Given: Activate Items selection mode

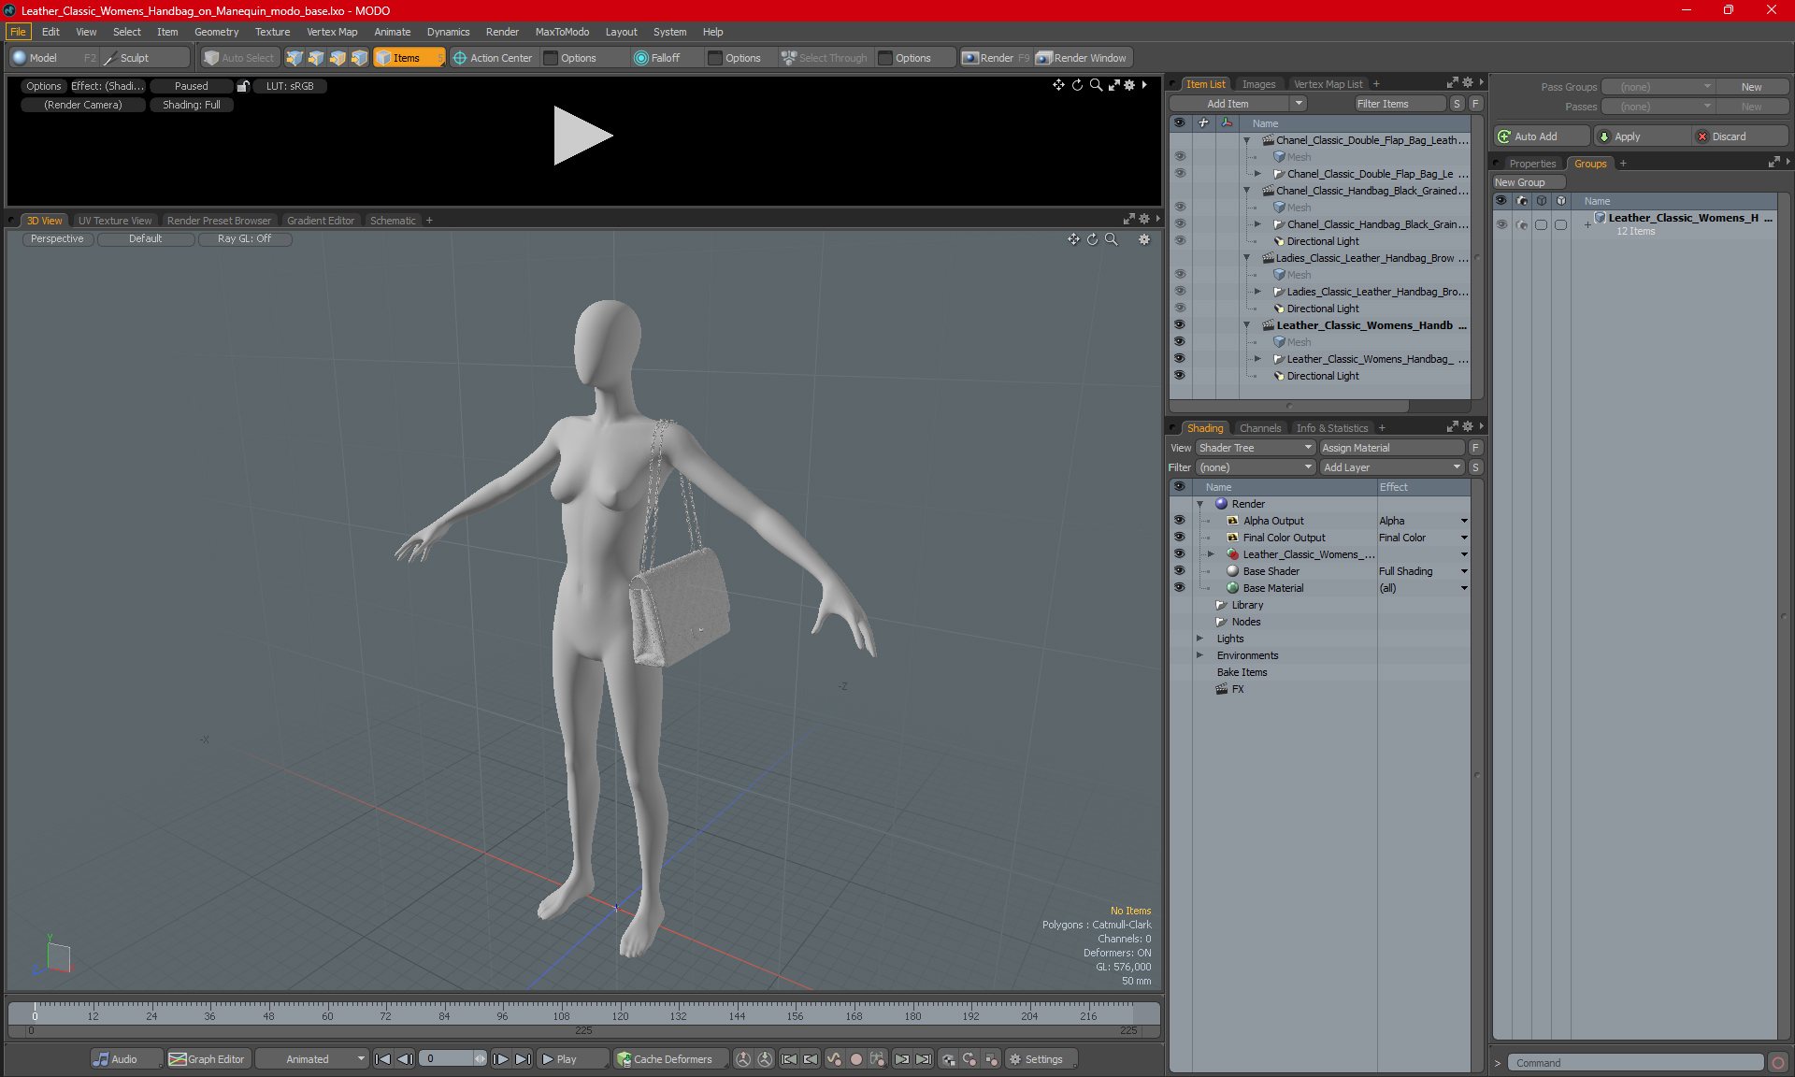Looking at the screenshot, I should click(x=409, y=58).
